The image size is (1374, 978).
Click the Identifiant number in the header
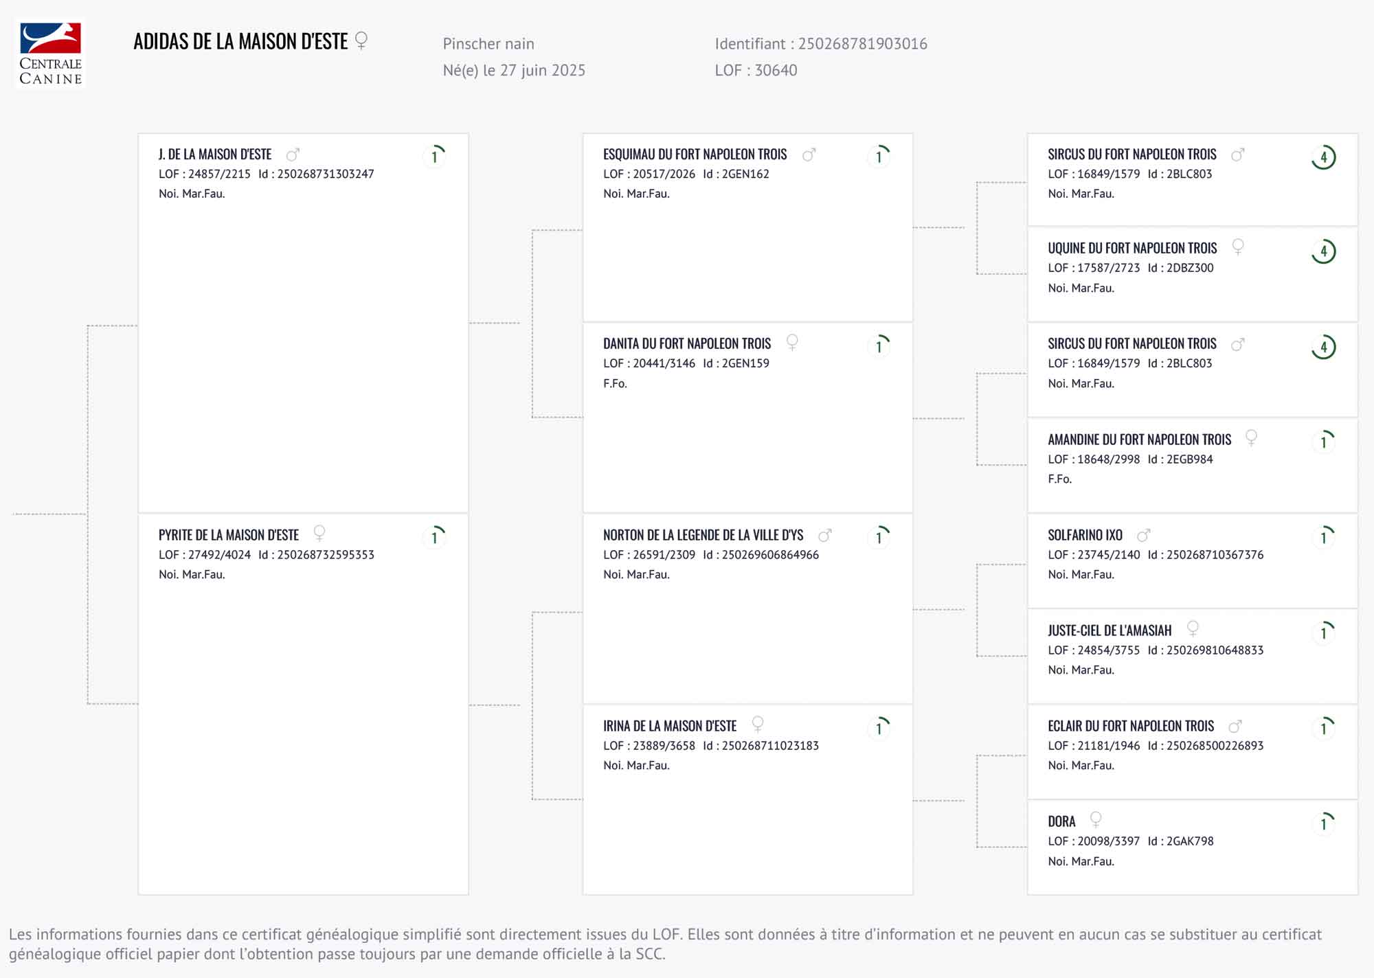click(862, 44)
